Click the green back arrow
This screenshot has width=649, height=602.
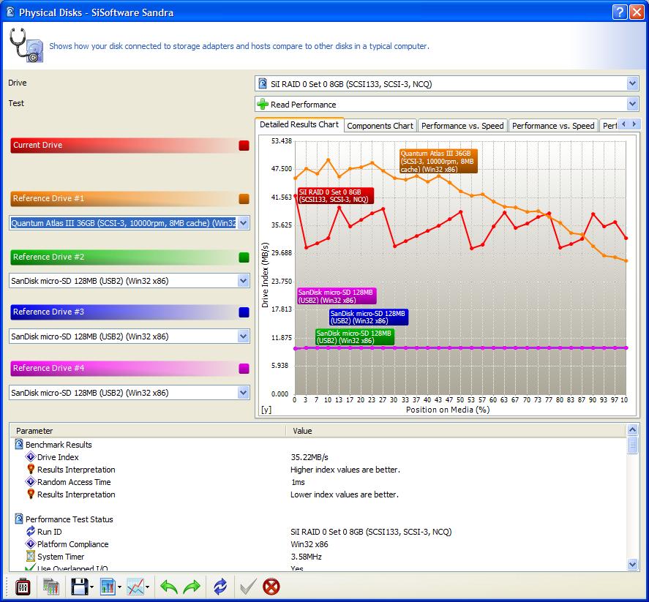[169, 587]
